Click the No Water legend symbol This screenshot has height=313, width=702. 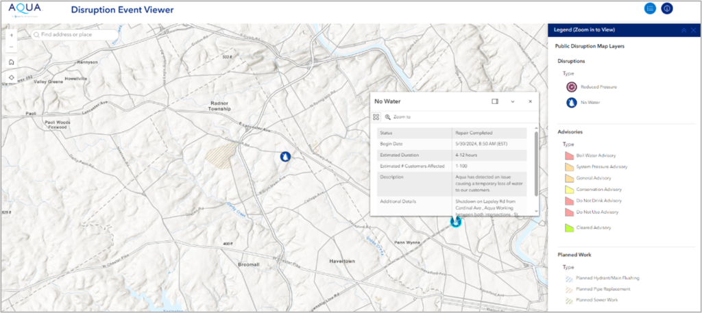coord(571,103)
